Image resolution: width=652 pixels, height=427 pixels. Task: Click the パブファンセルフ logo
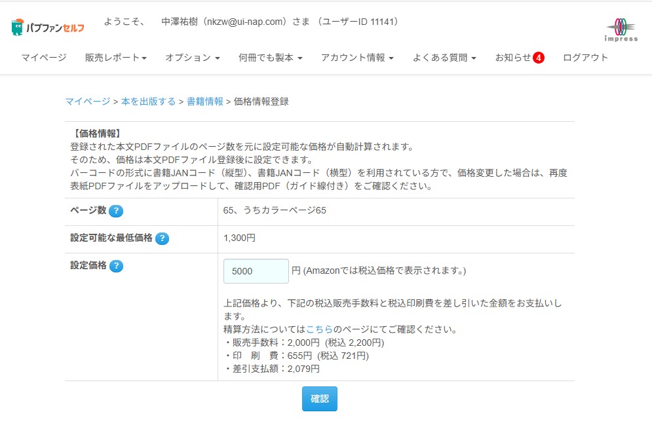[48, 28]
